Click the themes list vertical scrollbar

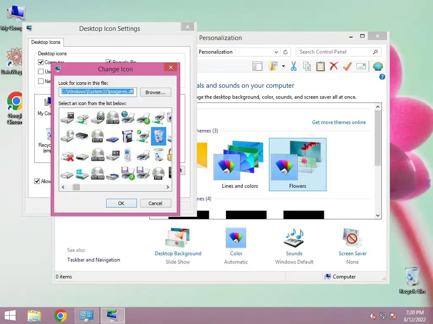point(378,138)
